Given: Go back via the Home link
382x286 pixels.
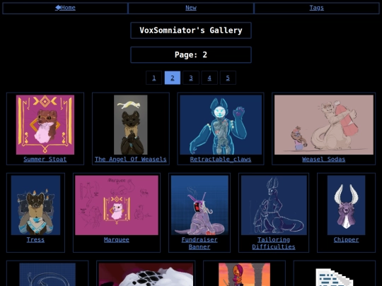Looking at the screenshot, I should pos(65,8).
